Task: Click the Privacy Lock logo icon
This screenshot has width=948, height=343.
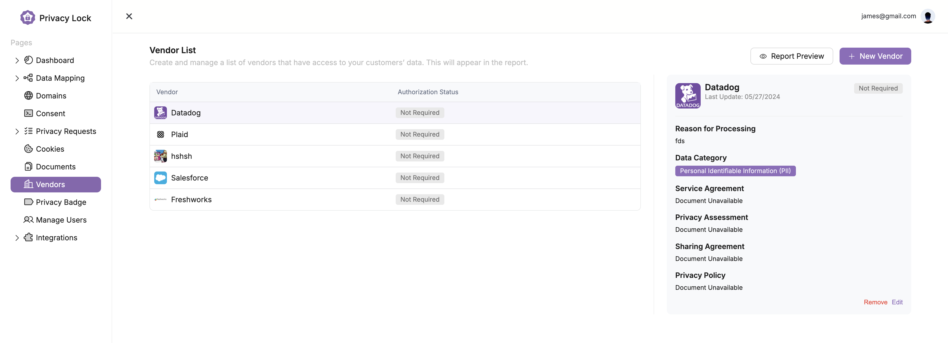Action: [28, 17]
